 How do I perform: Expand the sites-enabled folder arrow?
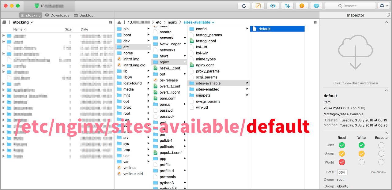click(247, 89)
